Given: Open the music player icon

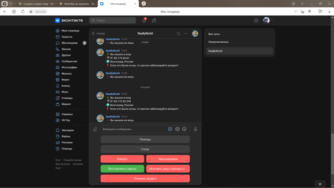Looking at the screenshot, I should [154, 20].
